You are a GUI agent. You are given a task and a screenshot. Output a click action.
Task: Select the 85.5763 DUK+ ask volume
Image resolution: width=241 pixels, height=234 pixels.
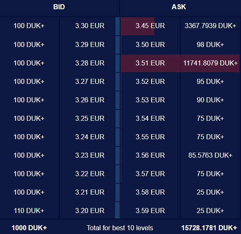point(210,155)
